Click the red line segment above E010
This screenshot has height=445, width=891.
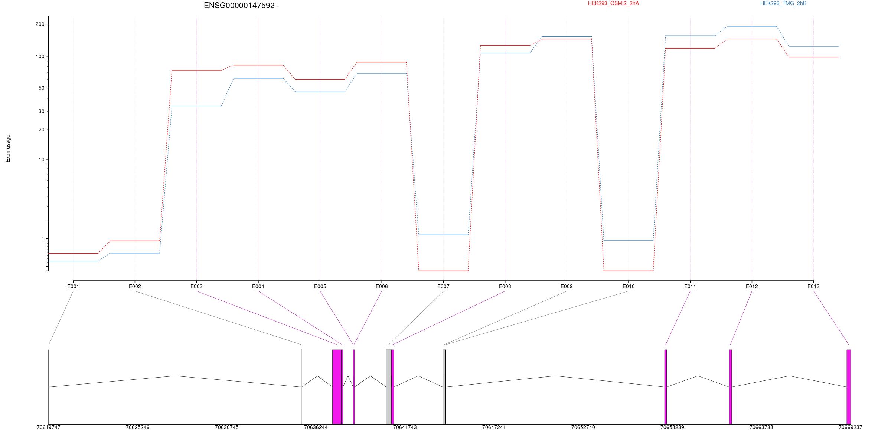(629, 271)
